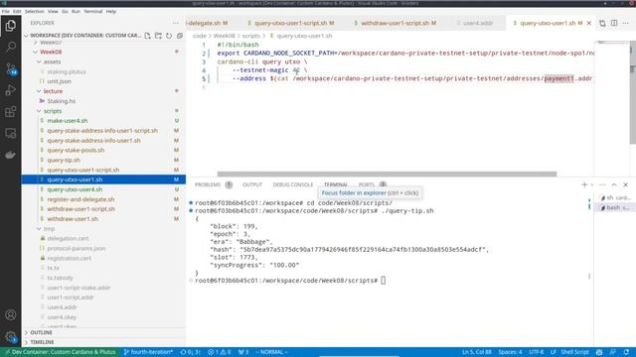
Task: Open the Terminal menu
Action: click(92, 11)
